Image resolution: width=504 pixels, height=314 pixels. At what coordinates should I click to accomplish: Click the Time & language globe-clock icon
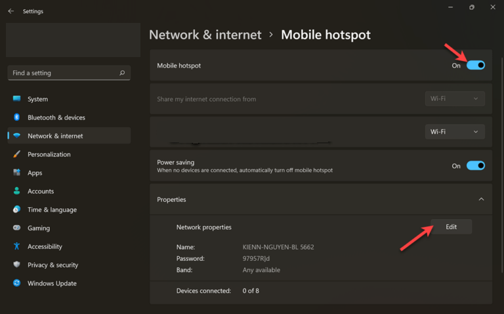[16, 209]
